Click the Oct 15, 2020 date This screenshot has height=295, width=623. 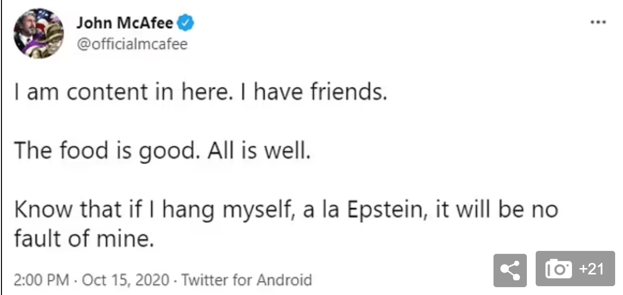click(127, 280)
